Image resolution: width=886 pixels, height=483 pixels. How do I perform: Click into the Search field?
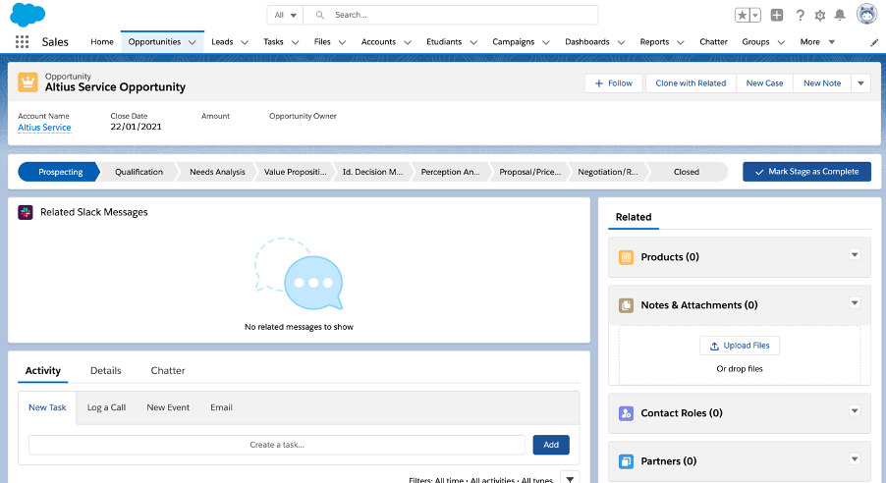[450, 16]
